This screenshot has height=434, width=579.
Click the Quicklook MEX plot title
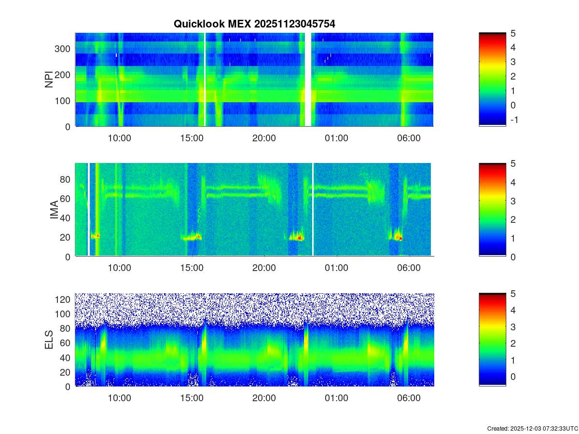pos(254,24)
